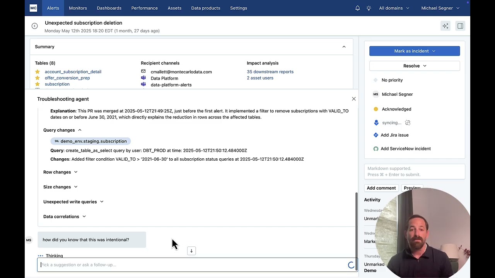Open the All domains dropdown
This screenshot has height=278, width=495.
coord(394,8)
